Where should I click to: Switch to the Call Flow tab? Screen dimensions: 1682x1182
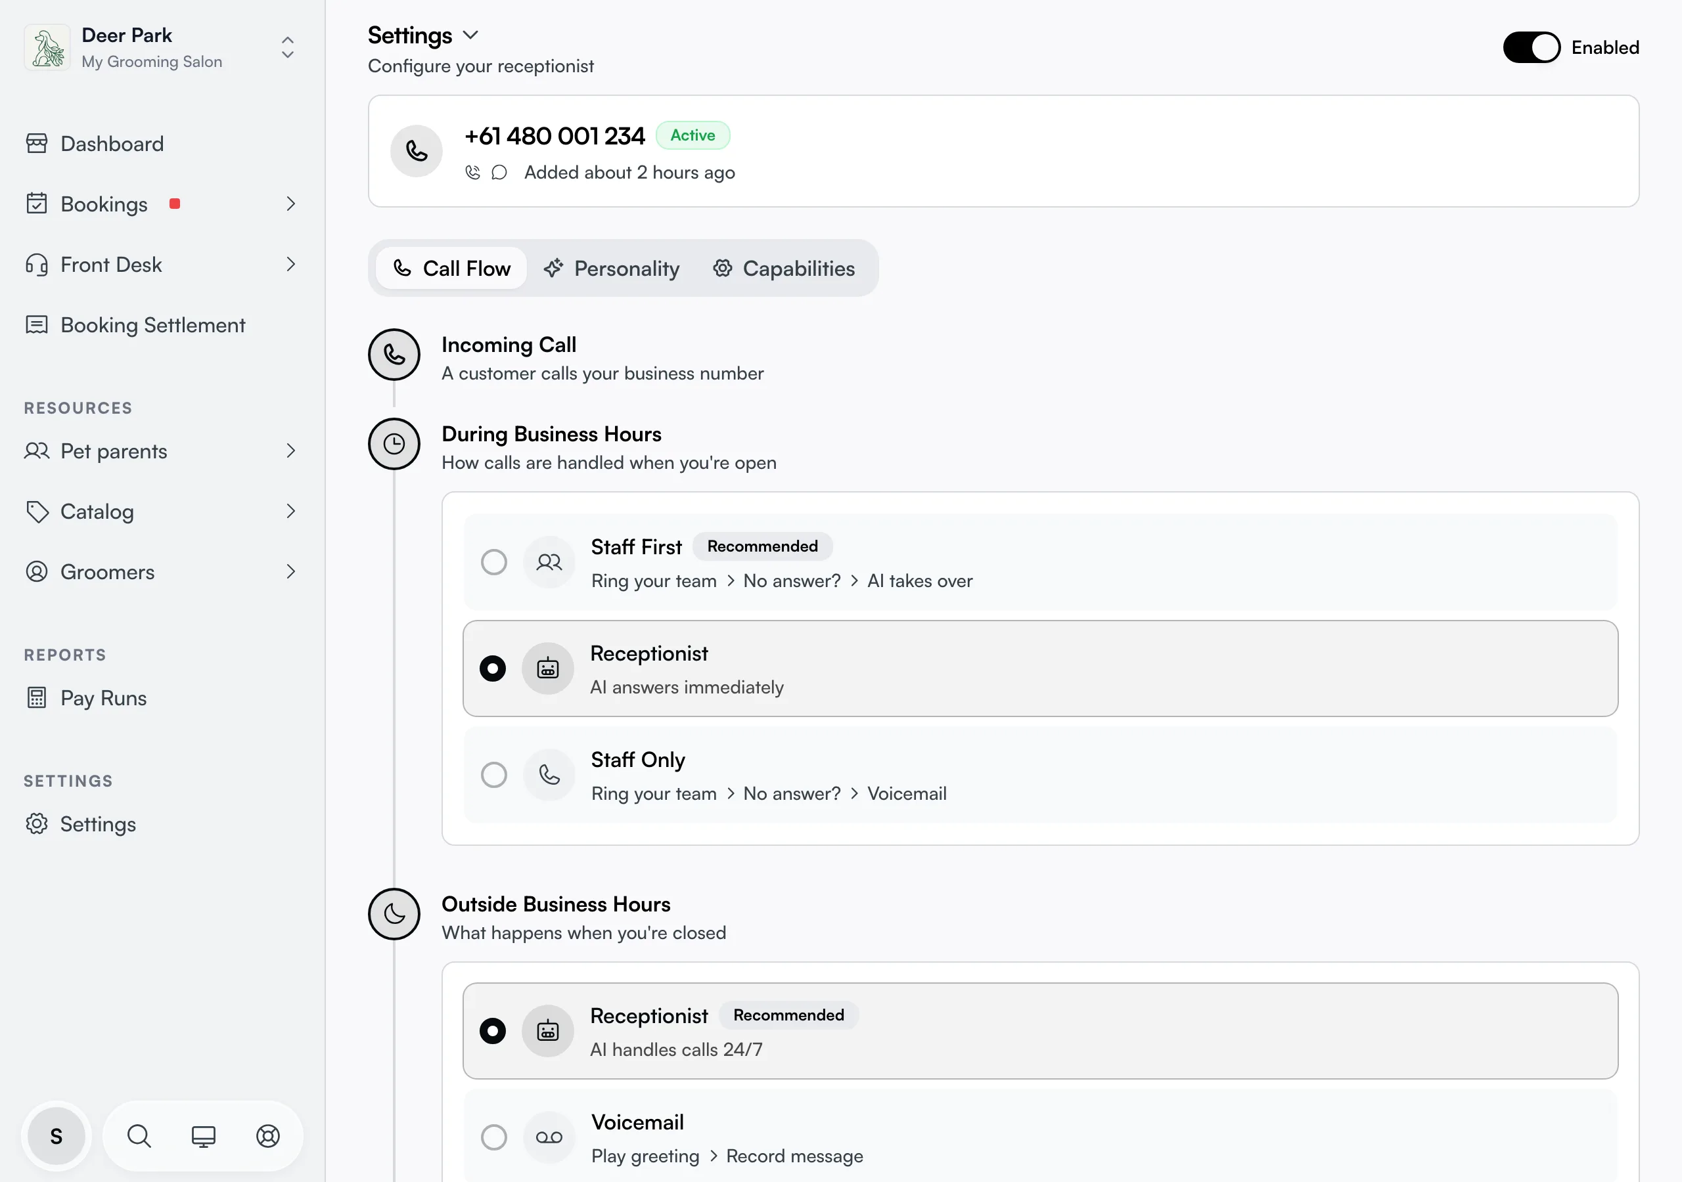pos(451,268)
